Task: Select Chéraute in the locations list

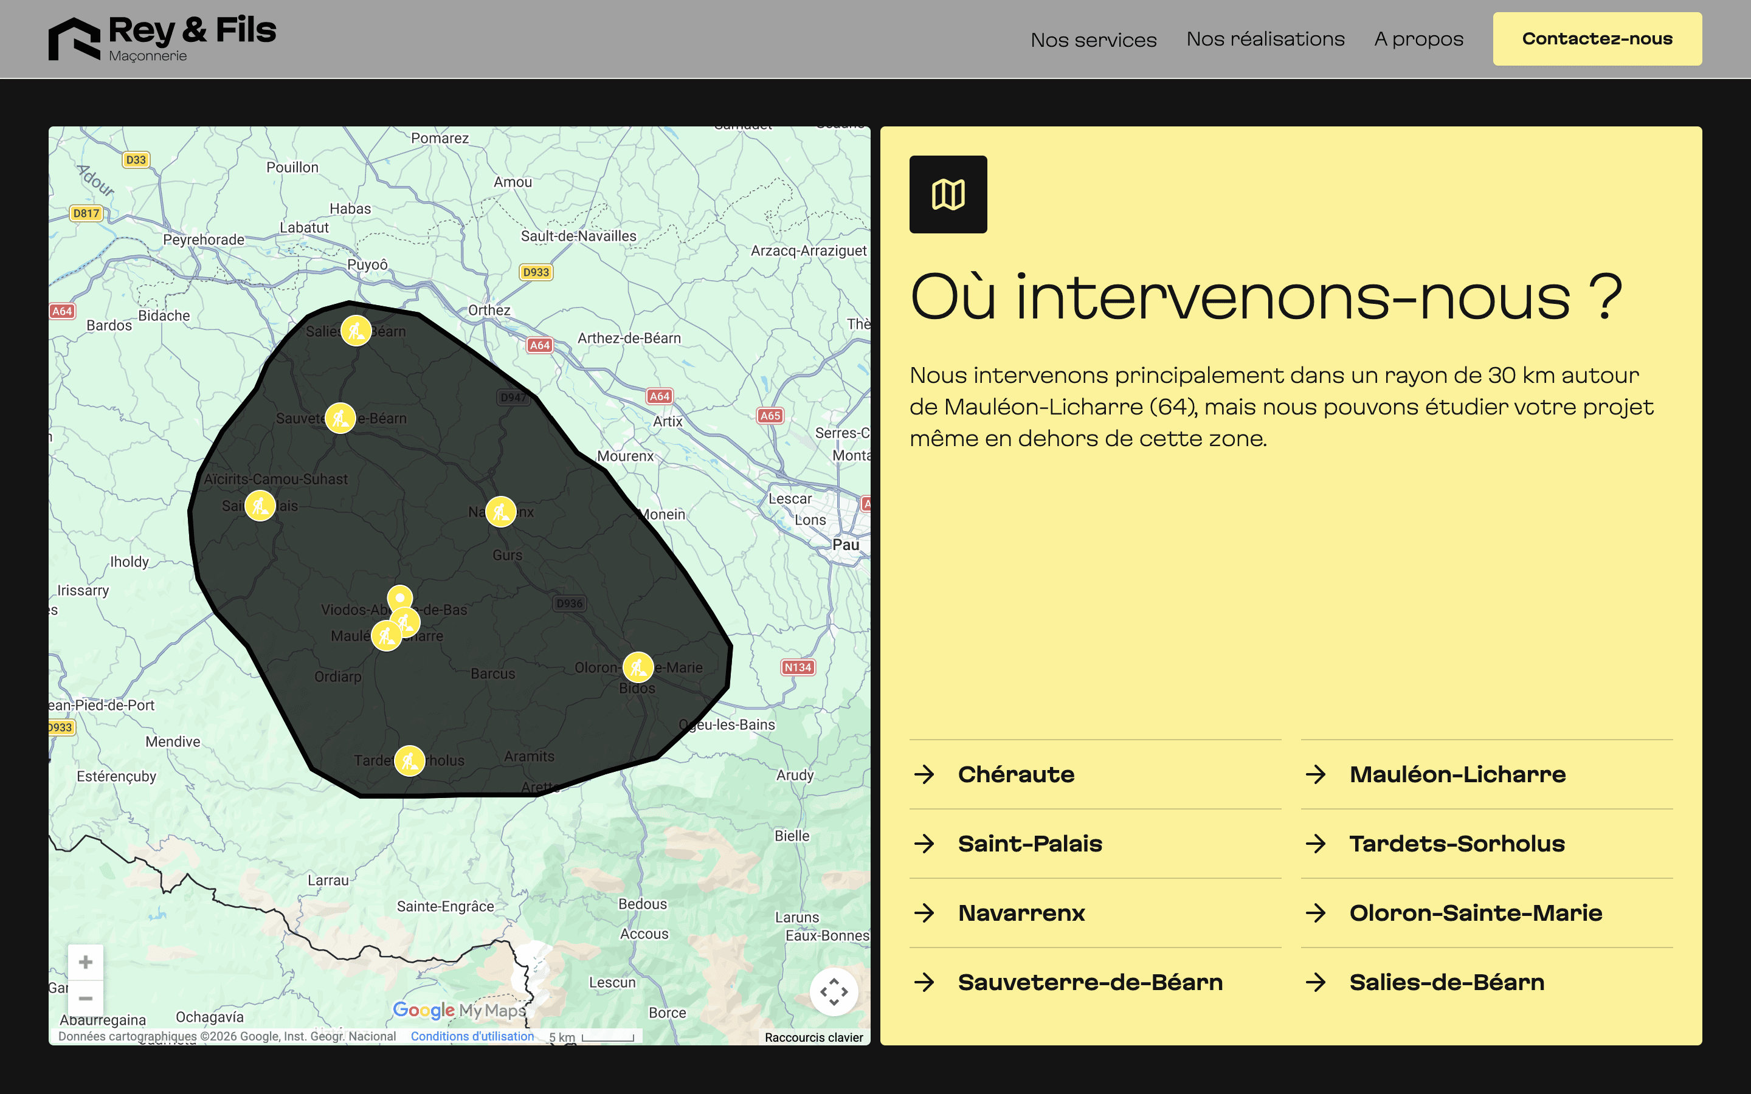Action: click(1016, 774)
